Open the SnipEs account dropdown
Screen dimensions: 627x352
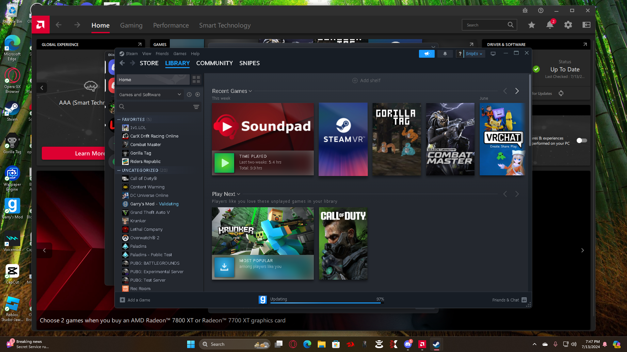click(474, 54)
